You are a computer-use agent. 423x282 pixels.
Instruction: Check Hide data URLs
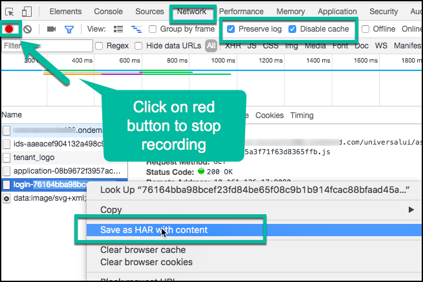(138, 46)
